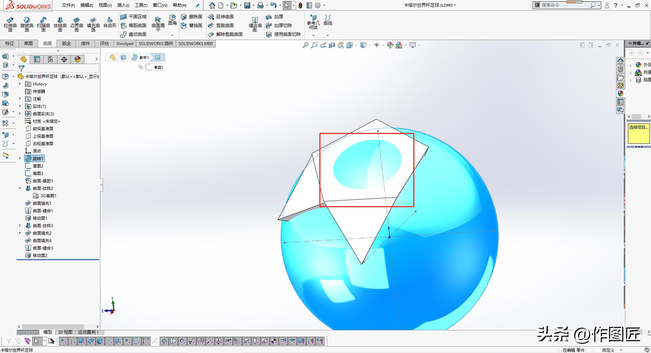Select the 旋转1 feature in tree
Screen dimensions: 651x353
tap(38, 158)
